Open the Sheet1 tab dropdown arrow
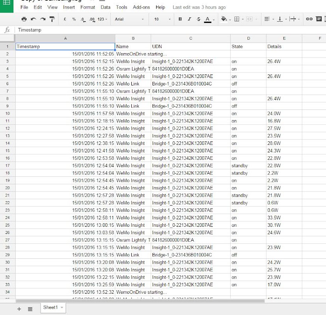Viewport: 326px width, 315px height. 62,308
